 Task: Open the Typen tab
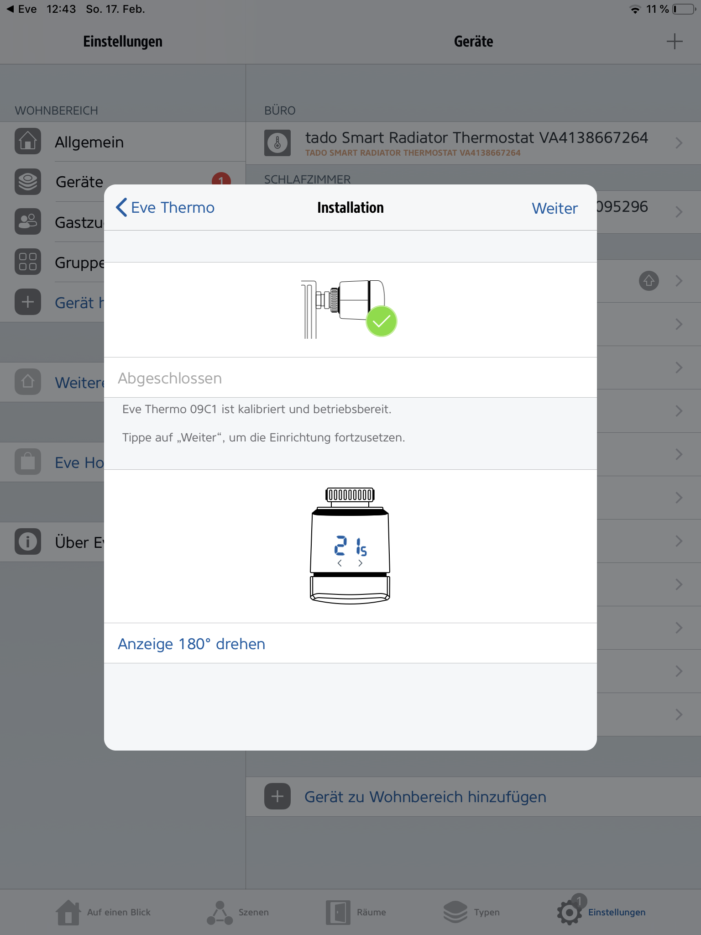tap(471, 912)
